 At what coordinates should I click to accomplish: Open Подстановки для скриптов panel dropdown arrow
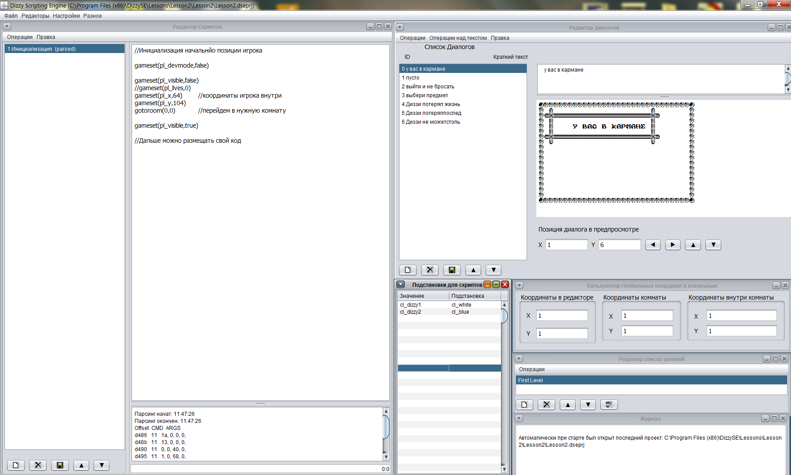pyautogui.click(x=401, y=285)
